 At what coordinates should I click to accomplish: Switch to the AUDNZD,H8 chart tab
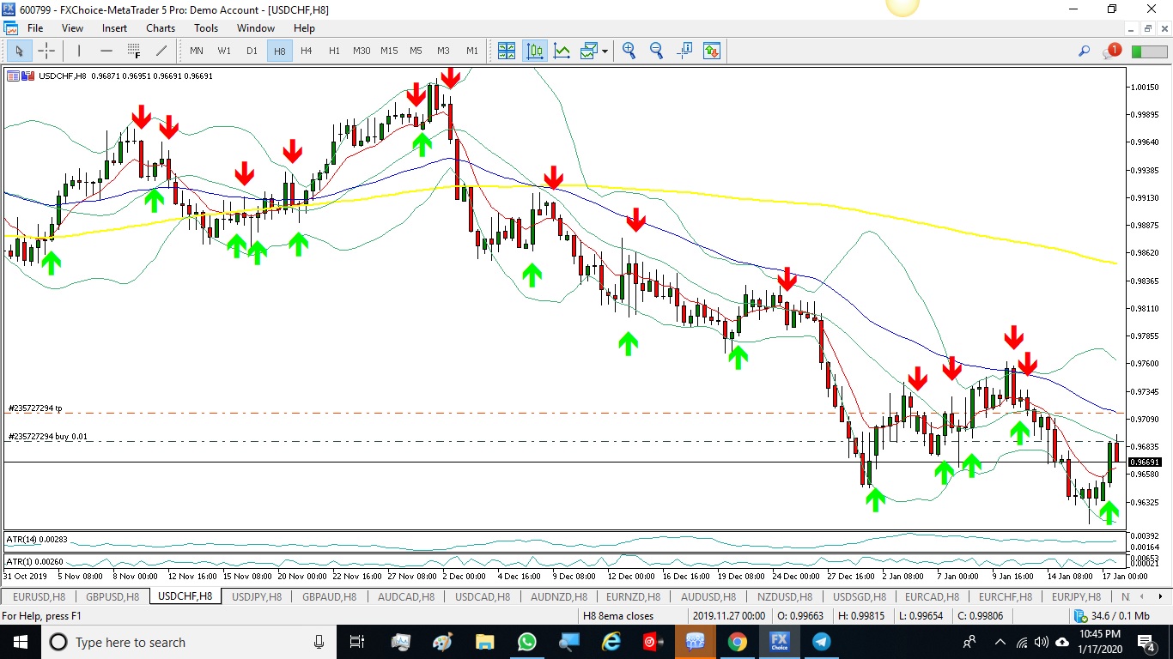point(559,596)
